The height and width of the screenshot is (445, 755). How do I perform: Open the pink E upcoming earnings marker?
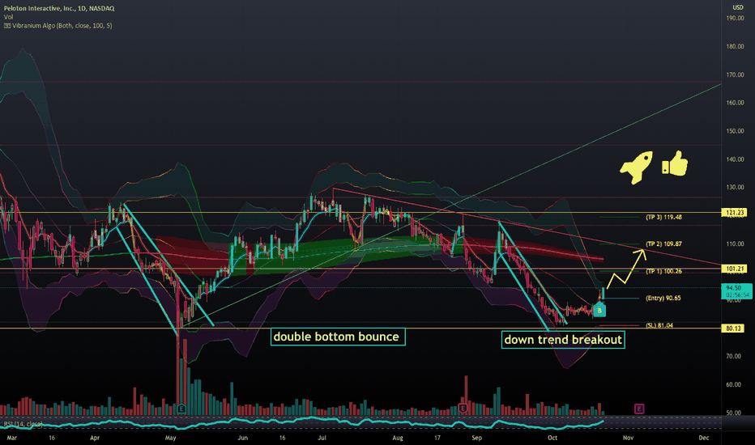tap(639, 409)
